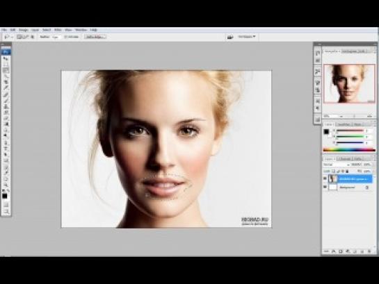Click the toolbox foreground color square

pyautogui.click(x=5, y=196)
